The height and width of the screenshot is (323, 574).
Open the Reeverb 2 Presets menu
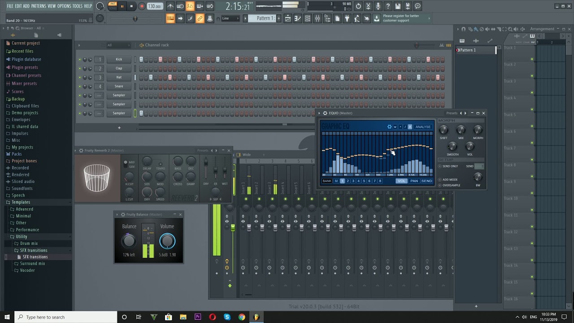coord(203,151)
